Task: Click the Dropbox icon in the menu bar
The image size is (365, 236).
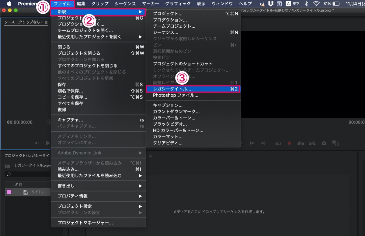Action: click(x=271, y=4)
